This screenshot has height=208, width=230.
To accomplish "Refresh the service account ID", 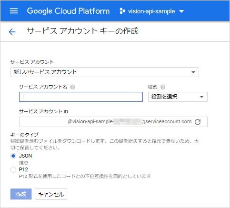I will (198, 122).
